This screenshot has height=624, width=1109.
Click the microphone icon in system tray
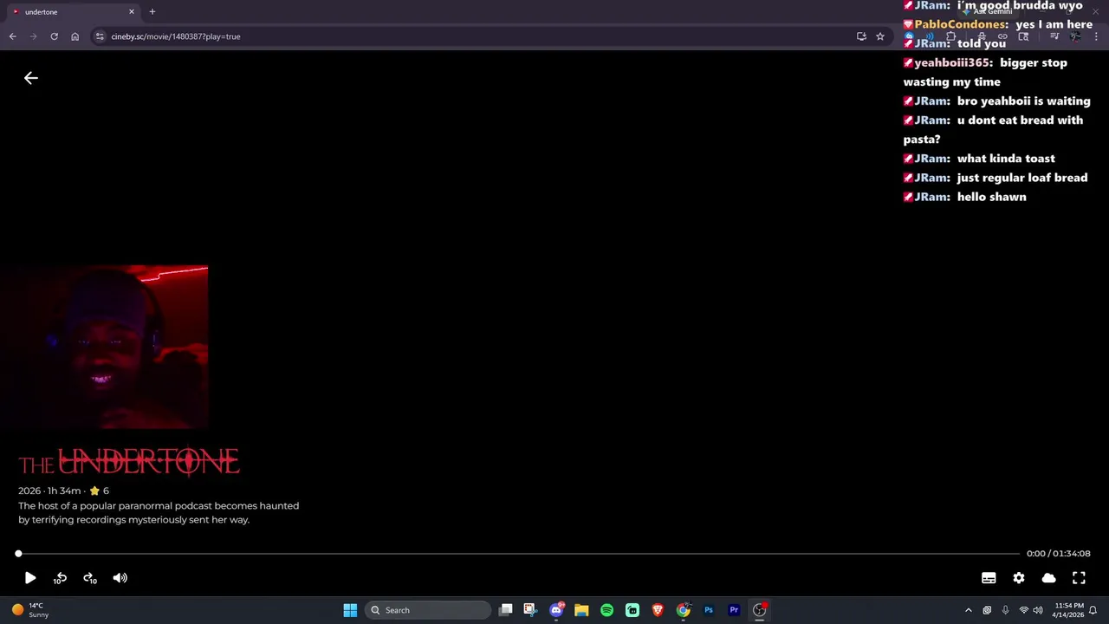coord(1005,610)
